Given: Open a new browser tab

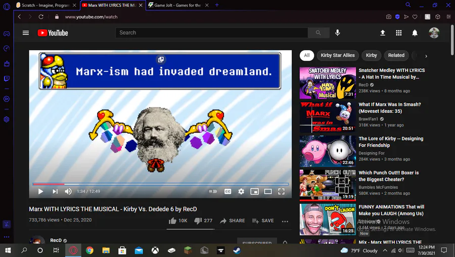Looking at the screenshot, I should (217, 5).
